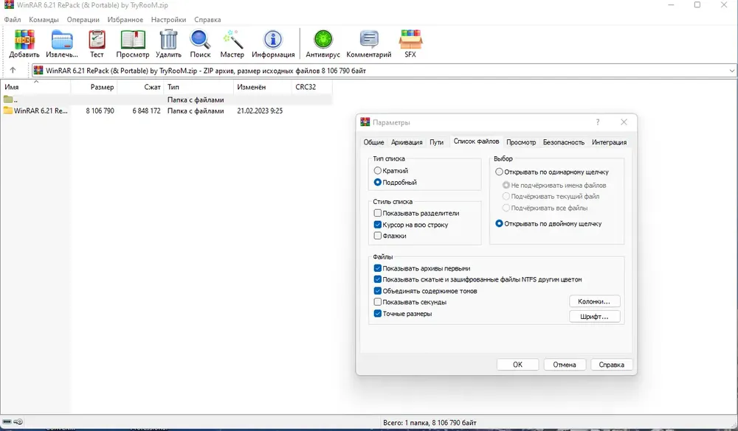
Task: Open the Просмотр (View) toolbar icon
Action: pos(133,40)
